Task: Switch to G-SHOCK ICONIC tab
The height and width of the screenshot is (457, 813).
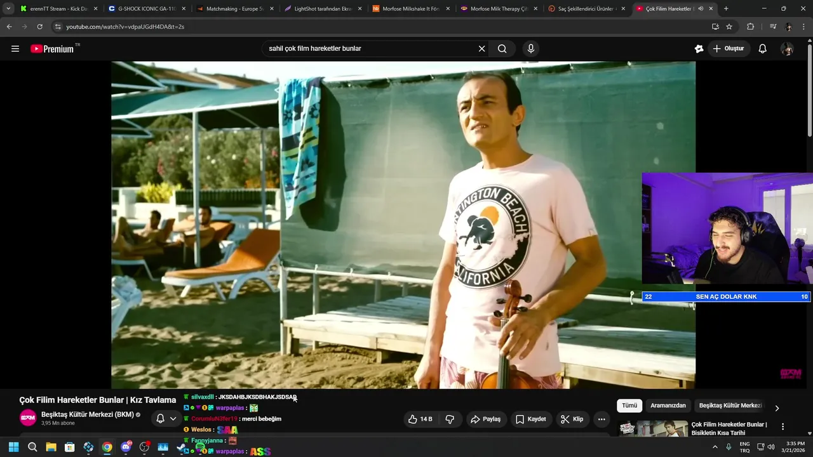Action: pyautogui.click(x=146, y=9)
